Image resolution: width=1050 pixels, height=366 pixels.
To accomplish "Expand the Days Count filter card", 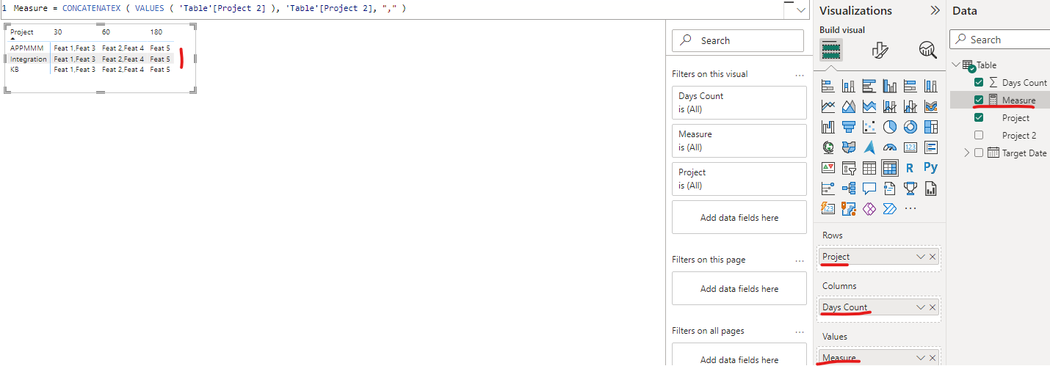I will (x=739, y=103).
